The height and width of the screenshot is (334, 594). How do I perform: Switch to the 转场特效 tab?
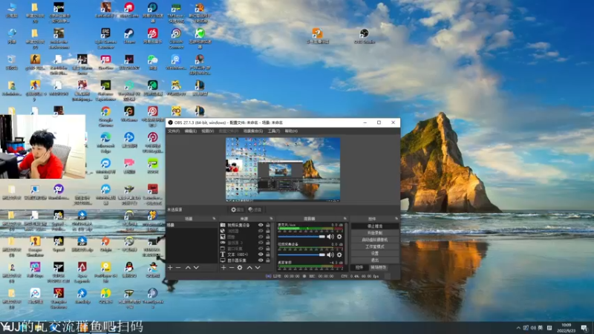click(x=378, y=267)
